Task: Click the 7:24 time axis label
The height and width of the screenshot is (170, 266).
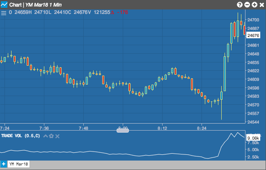Action: click(x=5, y=128)
